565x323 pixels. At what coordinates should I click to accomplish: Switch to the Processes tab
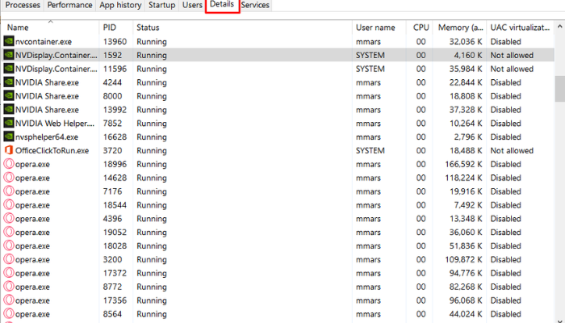click(23, 5)
